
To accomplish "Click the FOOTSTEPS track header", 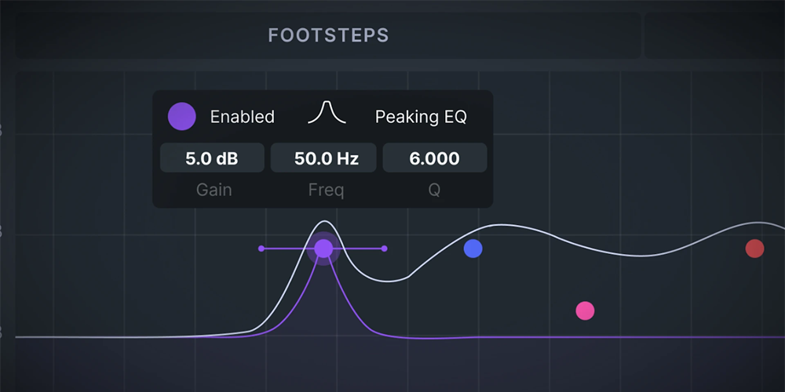I will click(328, 35).
